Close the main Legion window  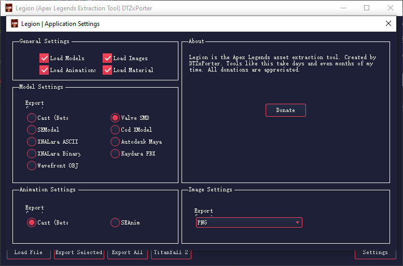coord(391,8)
